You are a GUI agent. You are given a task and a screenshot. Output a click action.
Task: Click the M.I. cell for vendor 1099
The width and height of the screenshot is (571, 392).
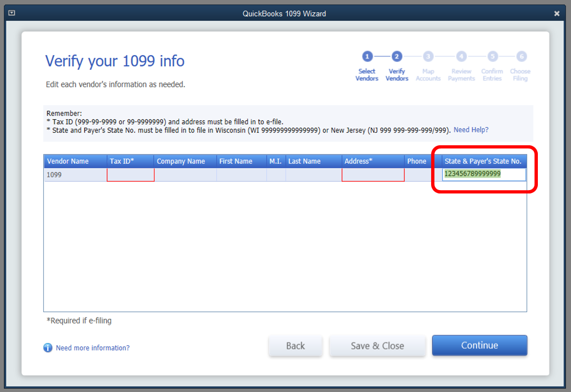[x=276, y=175]
